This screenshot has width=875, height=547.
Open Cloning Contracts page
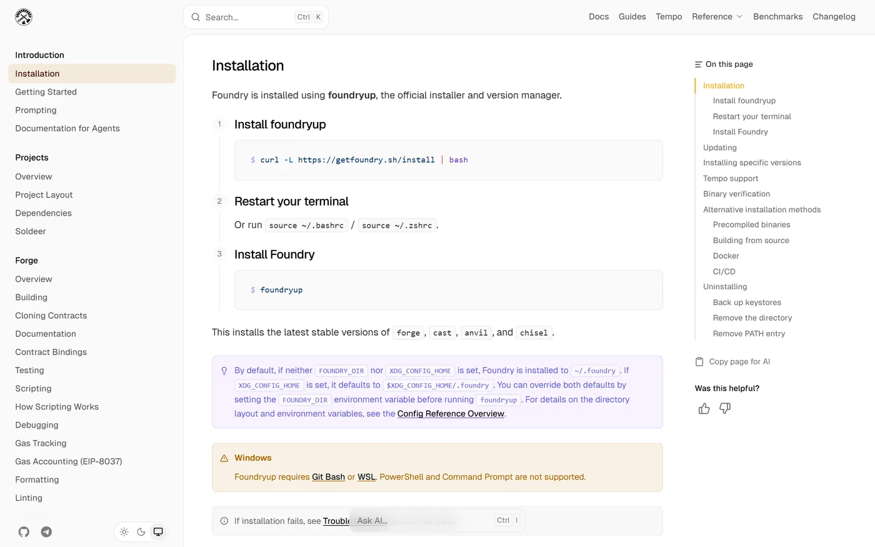click(51, 316)
